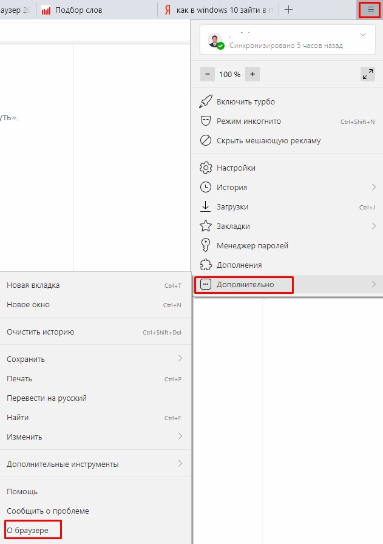The width and height of the screenshot is (383, 544).
Task: Expand История submenu arrow
Action: pyautogui.click(x=374, y=187)
